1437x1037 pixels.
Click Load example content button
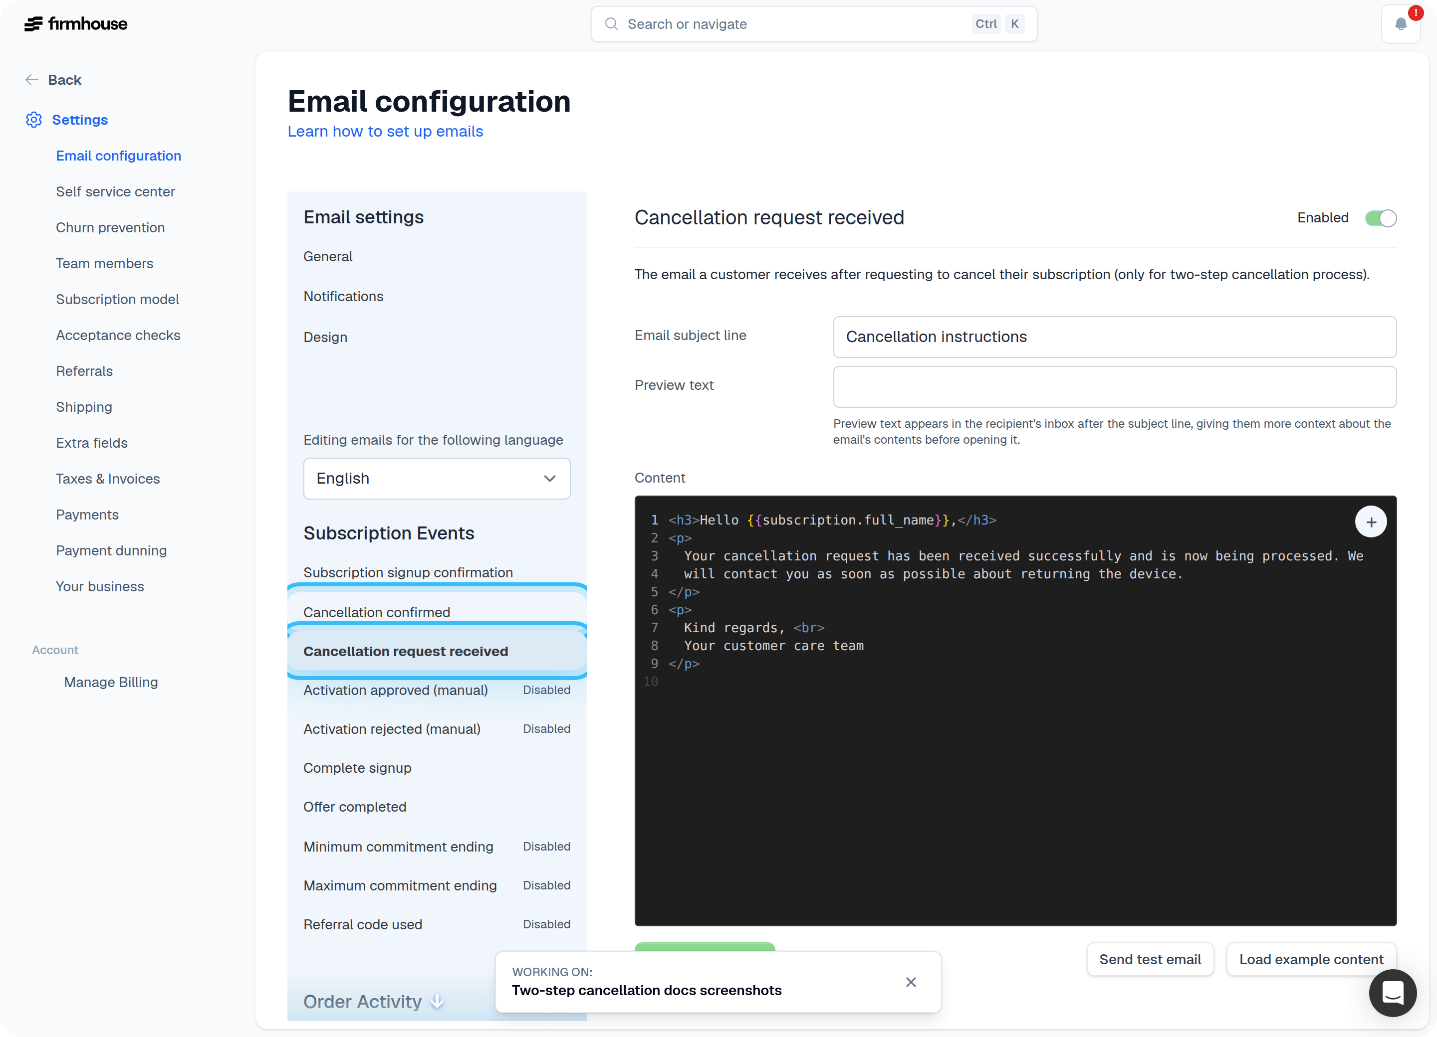[x=1311, y=959]
